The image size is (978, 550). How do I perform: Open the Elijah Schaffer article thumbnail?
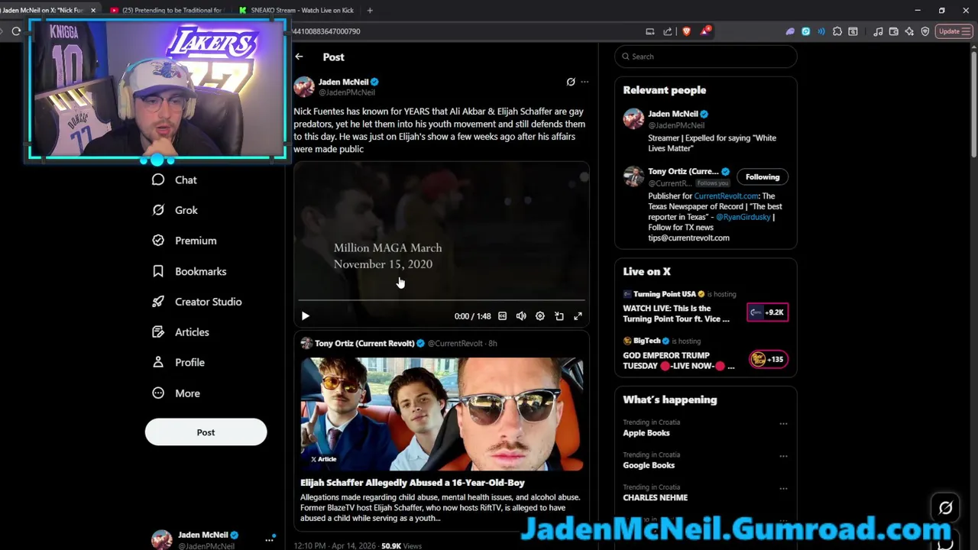[x=442, y=413]
